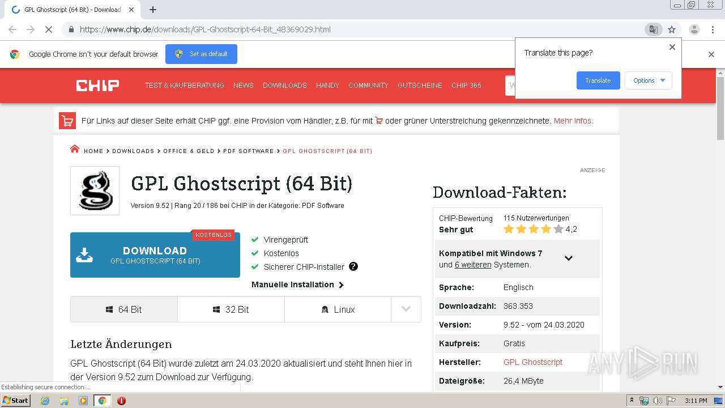
Task: Click the volume tray icon
Action: [x=657, y=401]
